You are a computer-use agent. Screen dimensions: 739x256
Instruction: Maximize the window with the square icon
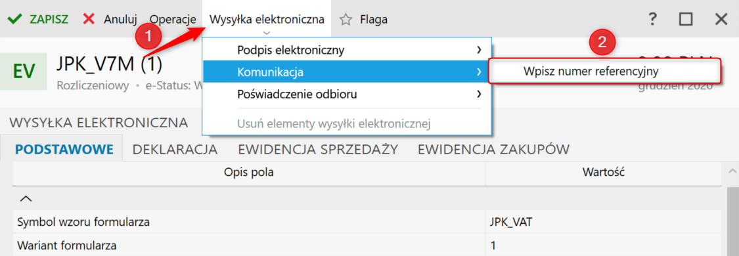[x=686, y=19]
